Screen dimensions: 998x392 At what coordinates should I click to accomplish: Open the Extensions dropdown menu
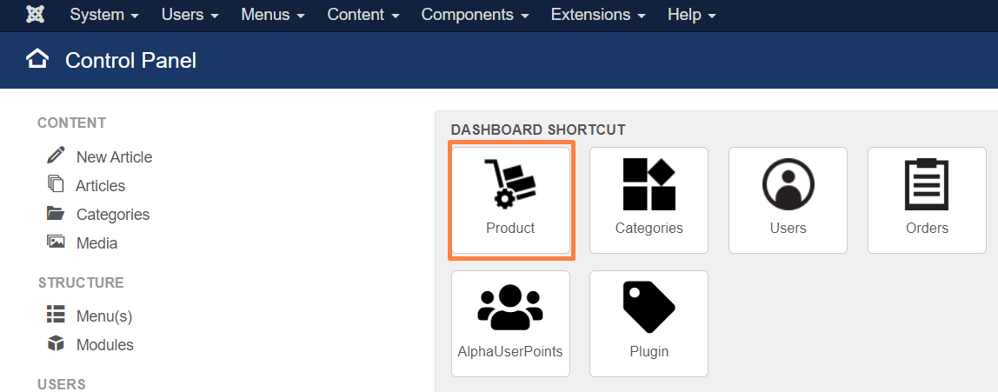[x=598, y=15]
